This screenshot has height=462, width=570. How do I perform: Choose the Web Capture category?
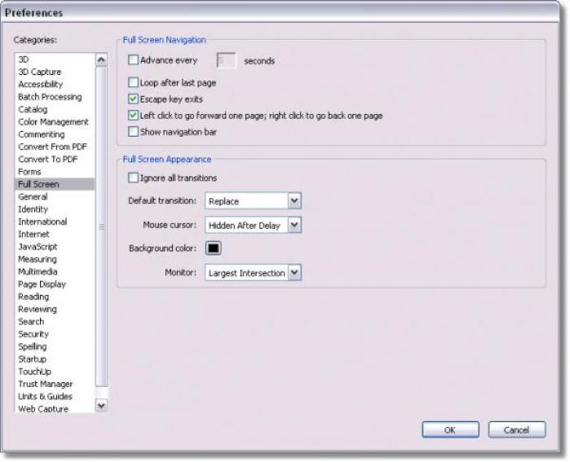(x=55, y=408)
